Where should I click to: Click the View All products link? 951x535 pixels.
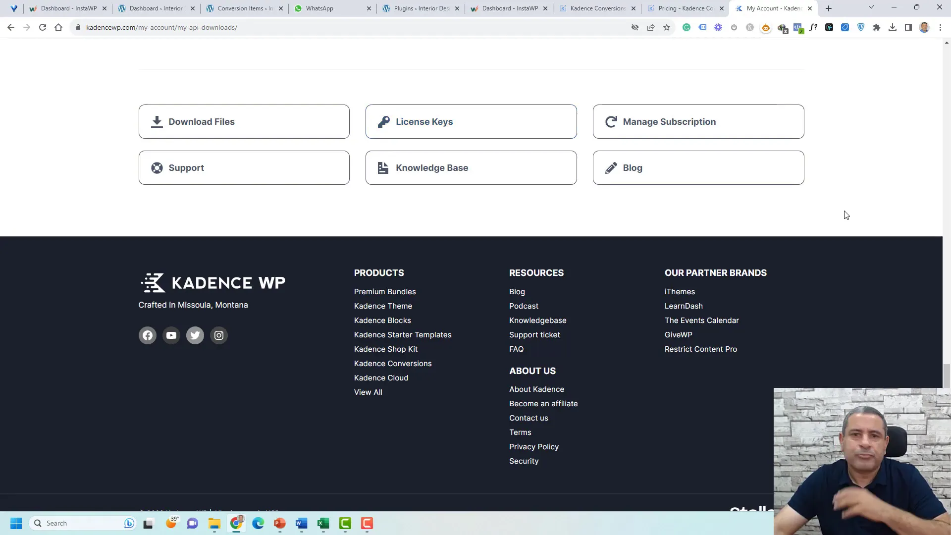coord(368,392)
